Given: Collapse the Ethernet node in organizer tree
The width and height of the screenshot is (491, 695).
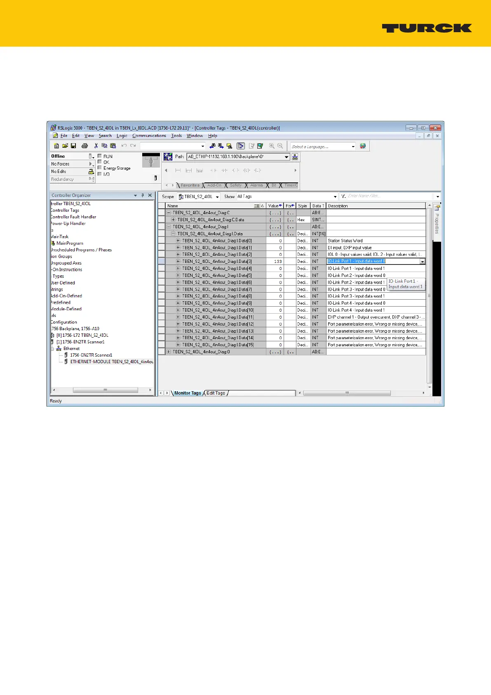Looking at the screenshot, I should [x=52, y=349].
